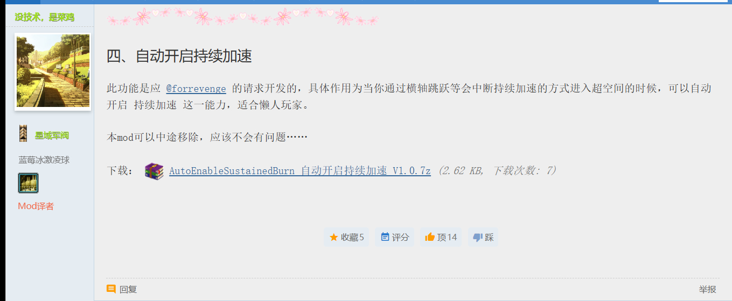Image resolution: width=732 pixels, height=301 pixels.
Task: Open the author's landscape avatar image
Action: point(53,71)
